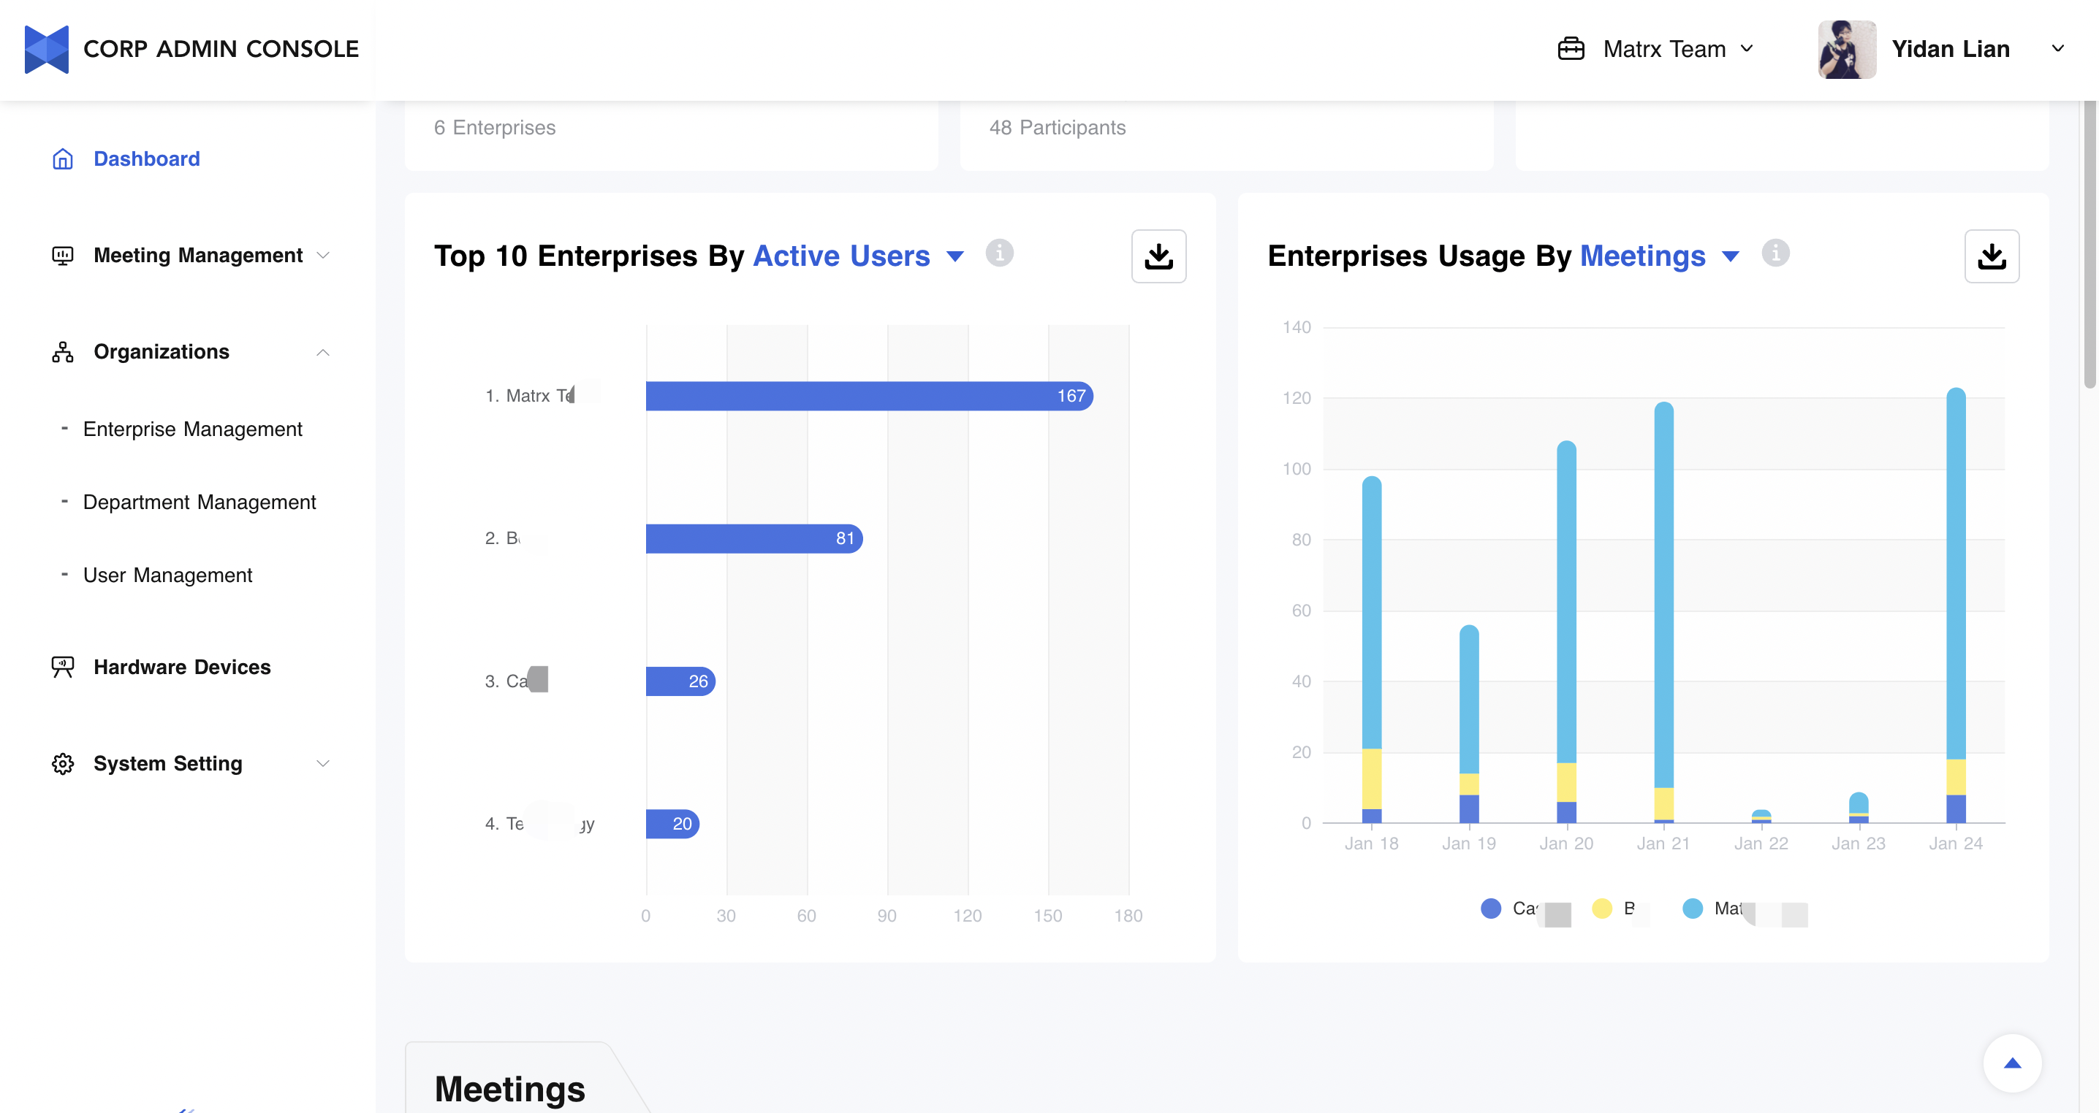Open Department Management link
The image size is (2099, 1113).
tap(200, 502)
